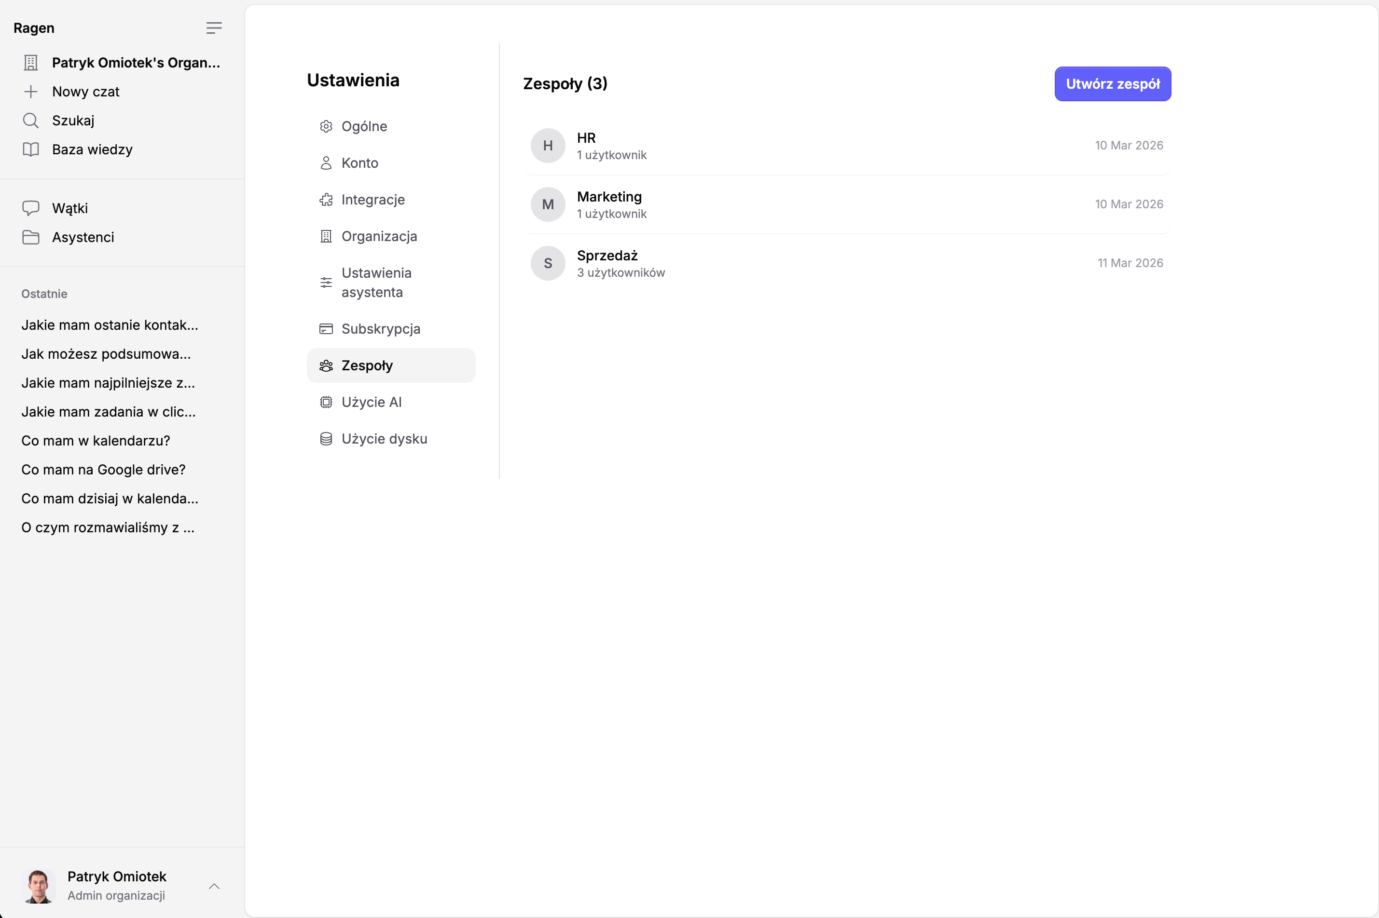This screenshot has height=918, width=1379.
Task: Open Baza wiedzy book icon
Action: pyautogui.click(x=30, y=150)
